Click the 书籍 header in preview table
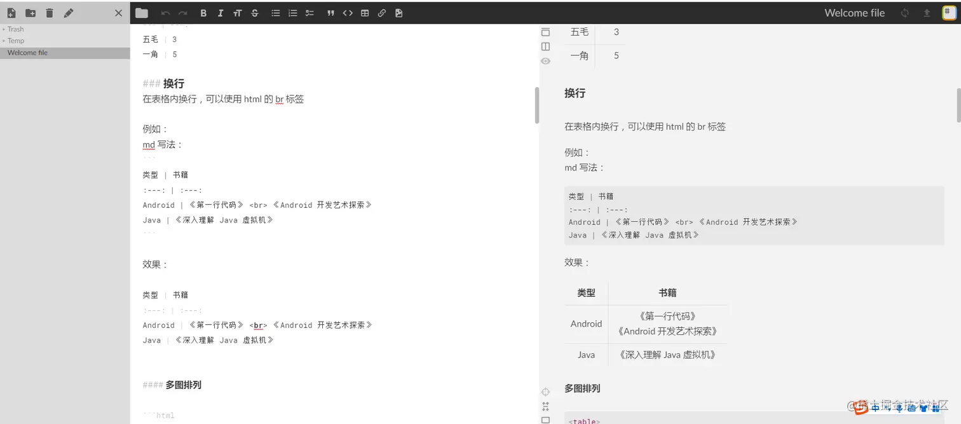Screen dimensions: 961x424 (x=667, y=293)
